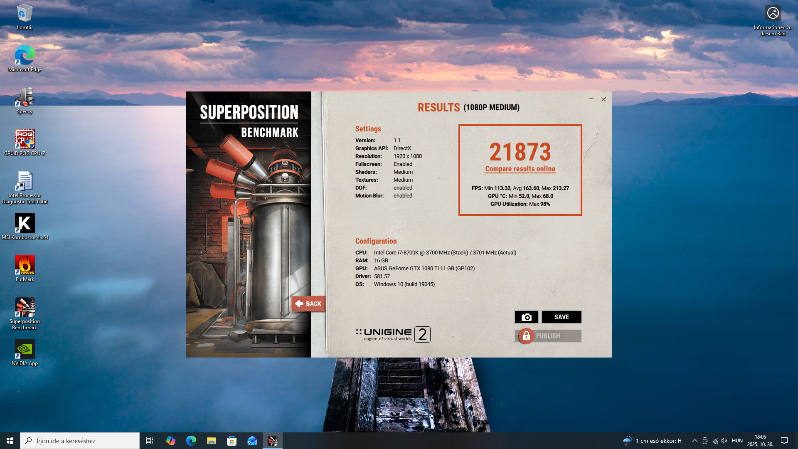
Task: Launch CPUID ROG CPU-Z icon
Action: coord(25,139)
